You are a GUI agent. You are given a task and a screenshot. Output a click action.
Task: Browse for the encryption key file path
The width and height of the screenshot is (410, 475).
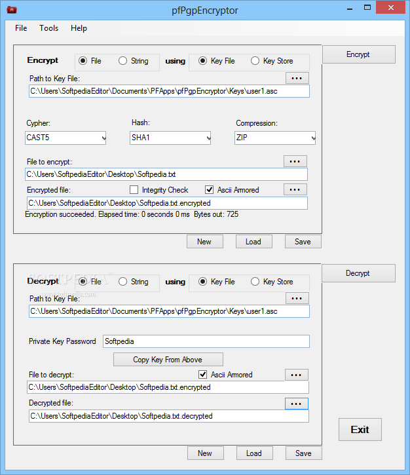pyautogui.click(x=297, y=78)
